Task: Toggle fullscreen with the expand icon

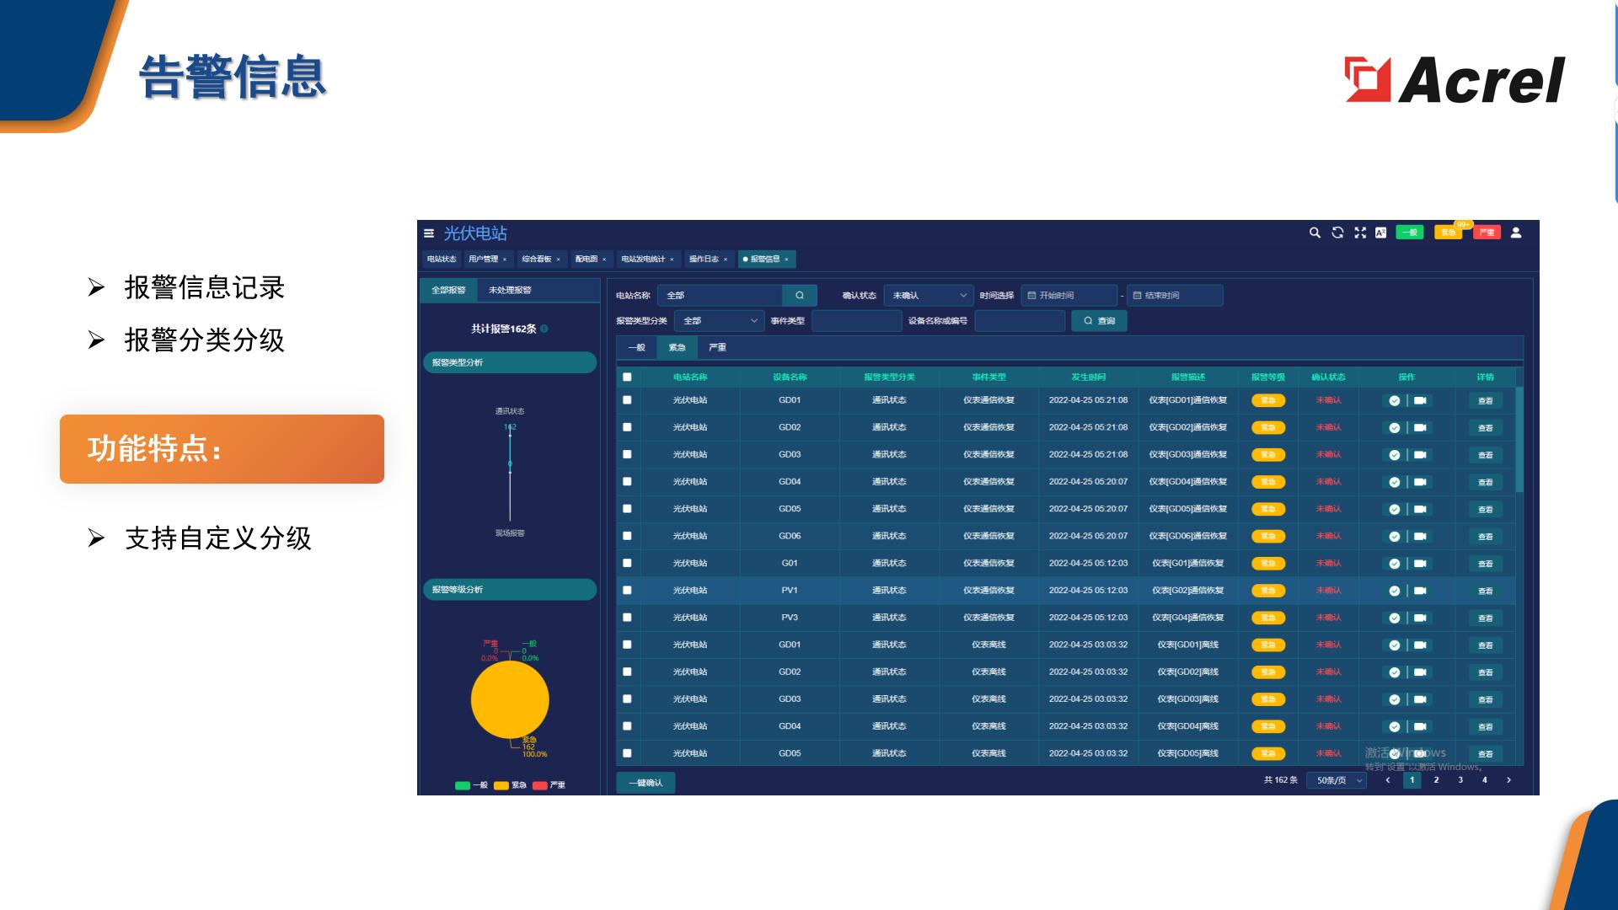Action: click(x=1360, y=233)
